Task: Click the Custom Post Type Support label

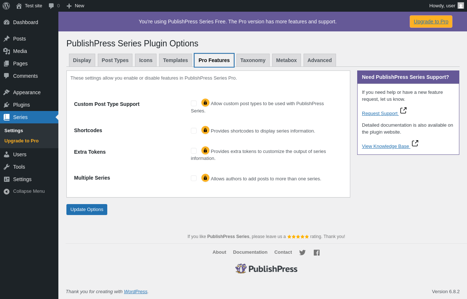Action: pyautogui.click(x=107, y=104)
